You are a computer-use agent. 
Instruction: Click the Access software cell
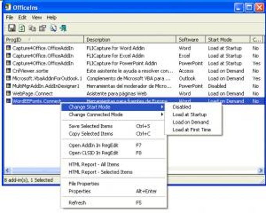[186, 70]
